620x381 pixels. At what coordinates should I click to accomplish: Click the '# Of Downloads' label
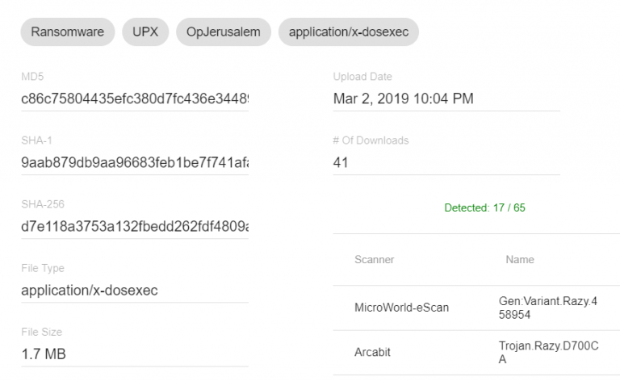point(371,140)
